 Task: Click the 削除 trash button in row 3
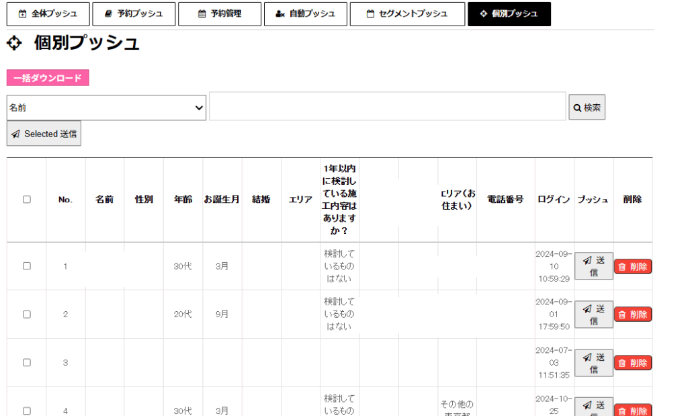(632, 363)
